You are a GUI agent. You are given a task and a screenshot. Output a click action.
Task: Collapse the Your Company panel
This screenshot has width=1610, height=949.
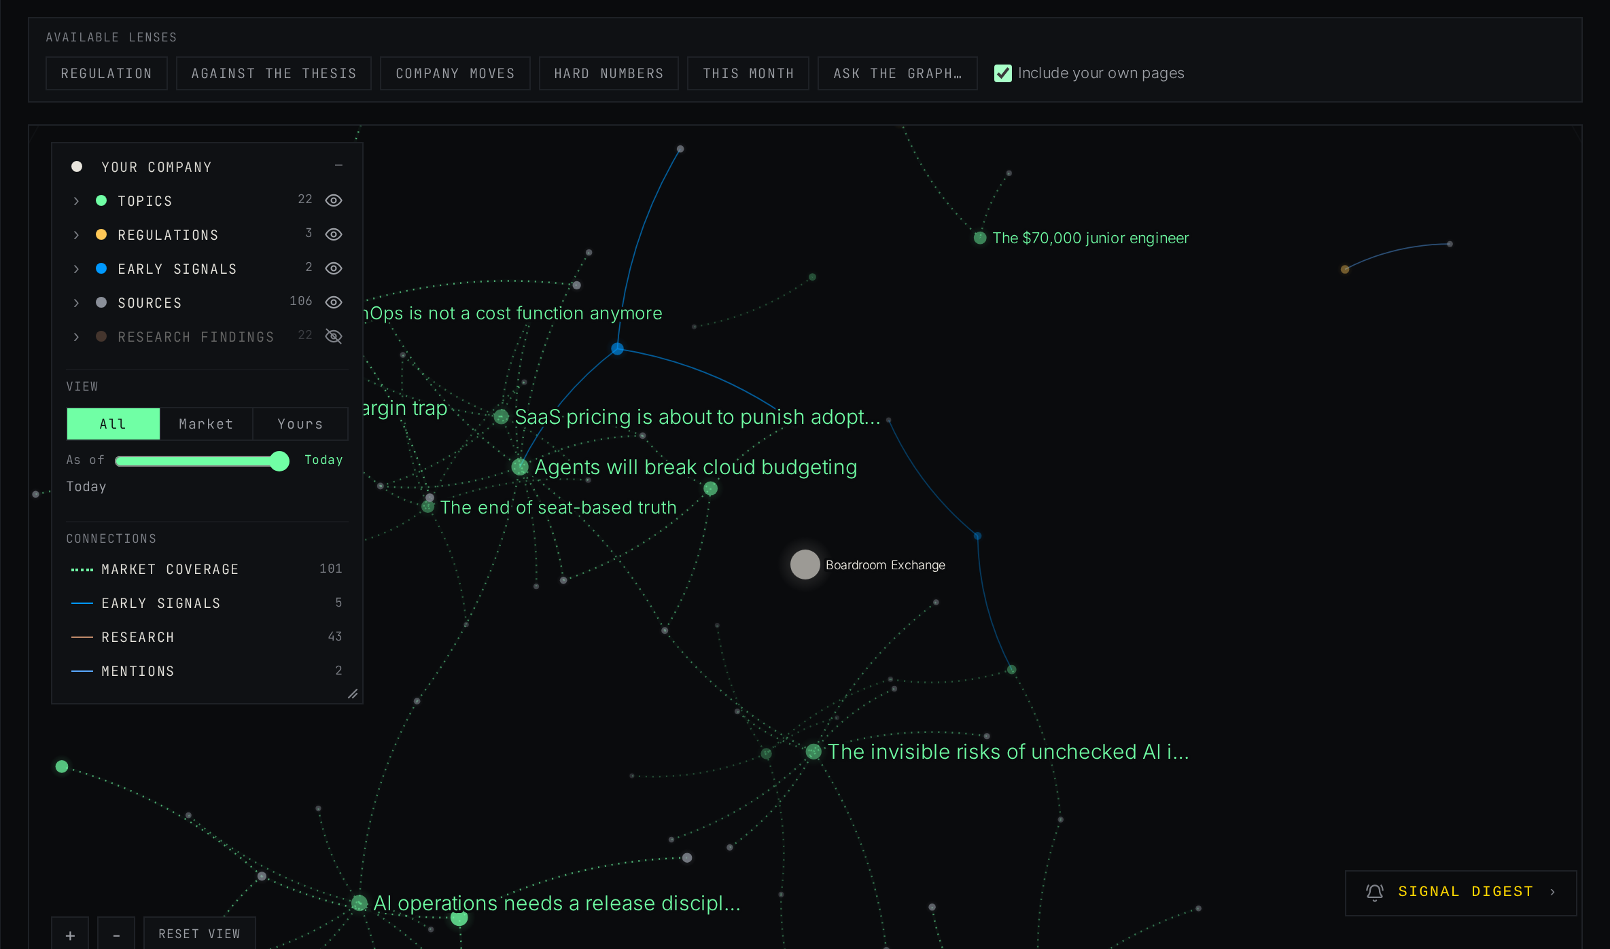point(338,166)
